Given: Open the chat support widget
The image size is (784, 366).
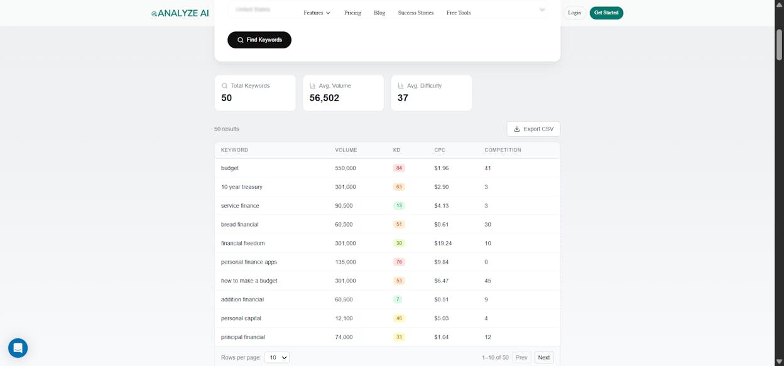Looking at the screenshot, I should pos(18,348).
